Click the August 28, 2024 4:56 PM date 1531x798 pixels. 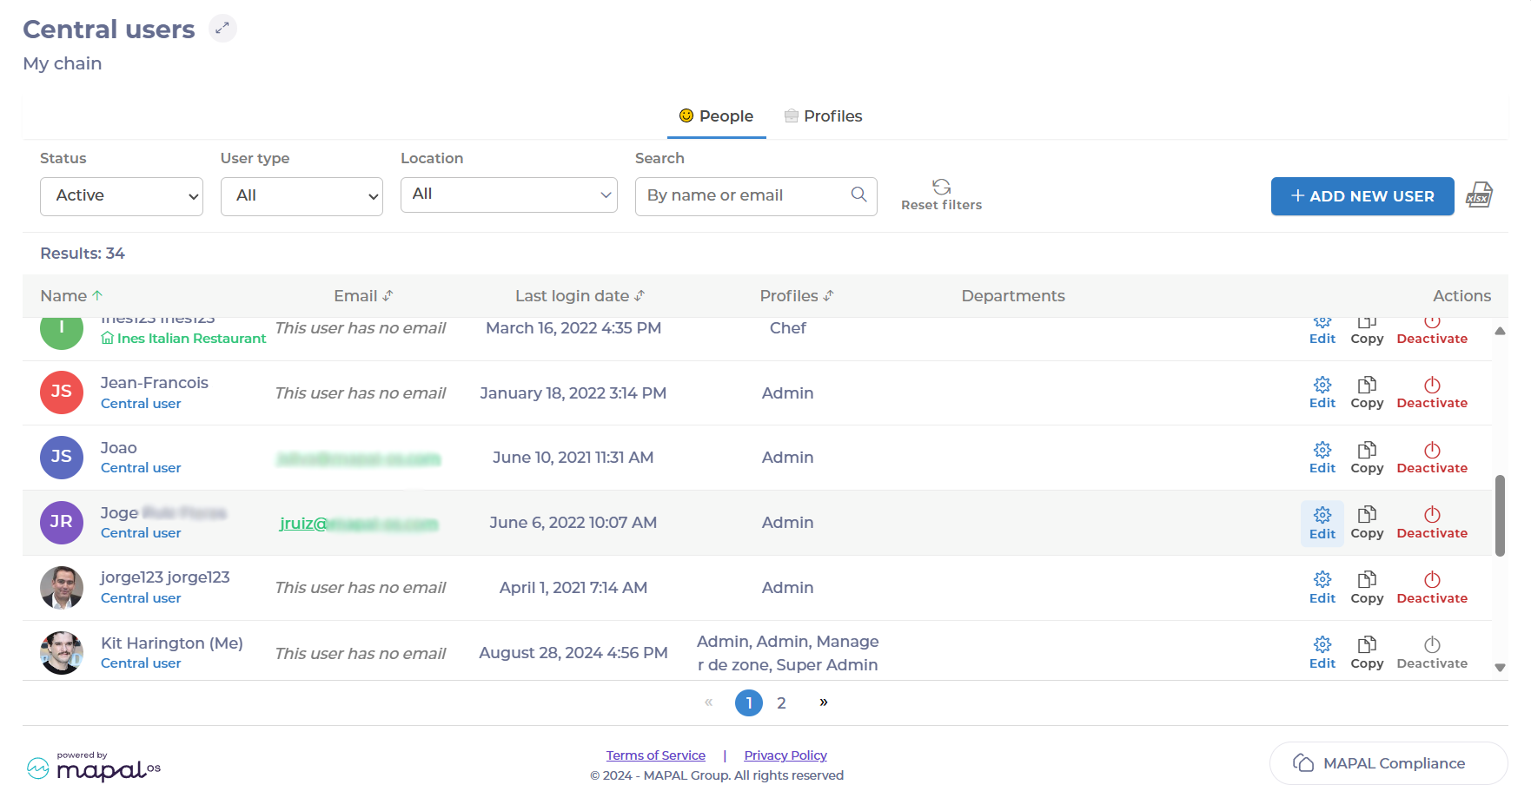click(573, 653)
